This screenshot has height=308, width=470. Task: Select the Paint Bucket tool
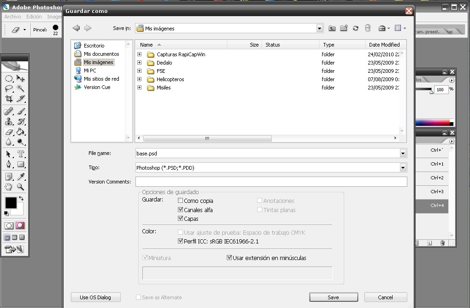[x=20, y=132]
